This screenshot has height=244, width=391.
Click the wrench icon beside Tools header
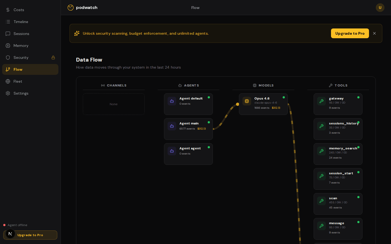(330, 85)
